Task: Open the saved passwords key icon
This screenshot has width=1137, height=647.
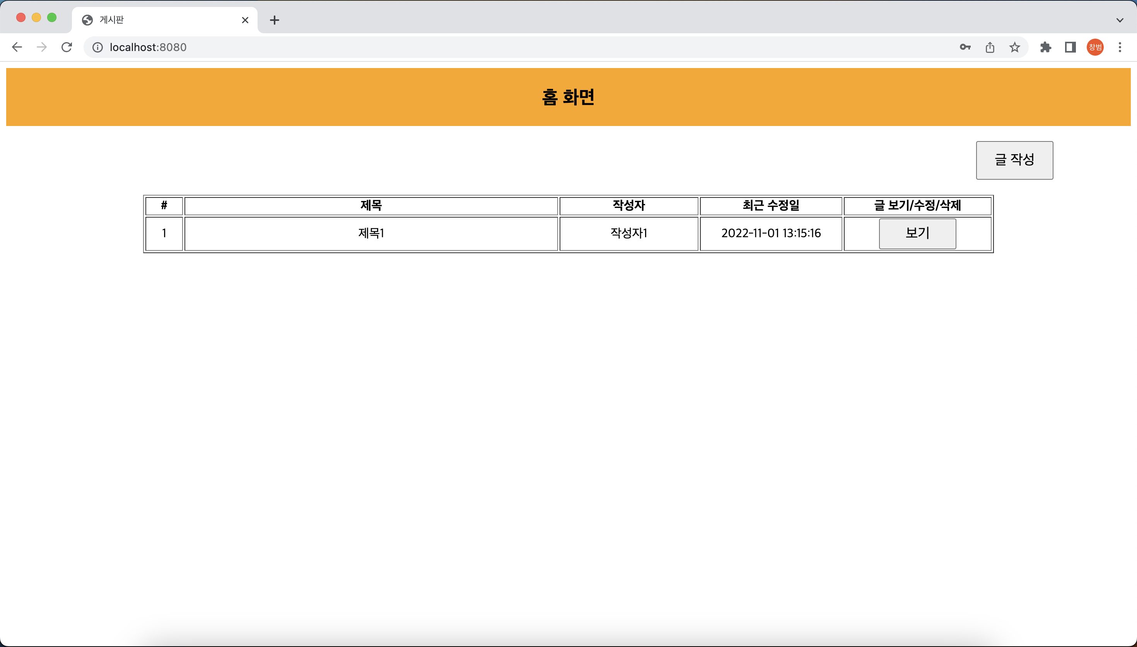Action: tap(965, 47)
